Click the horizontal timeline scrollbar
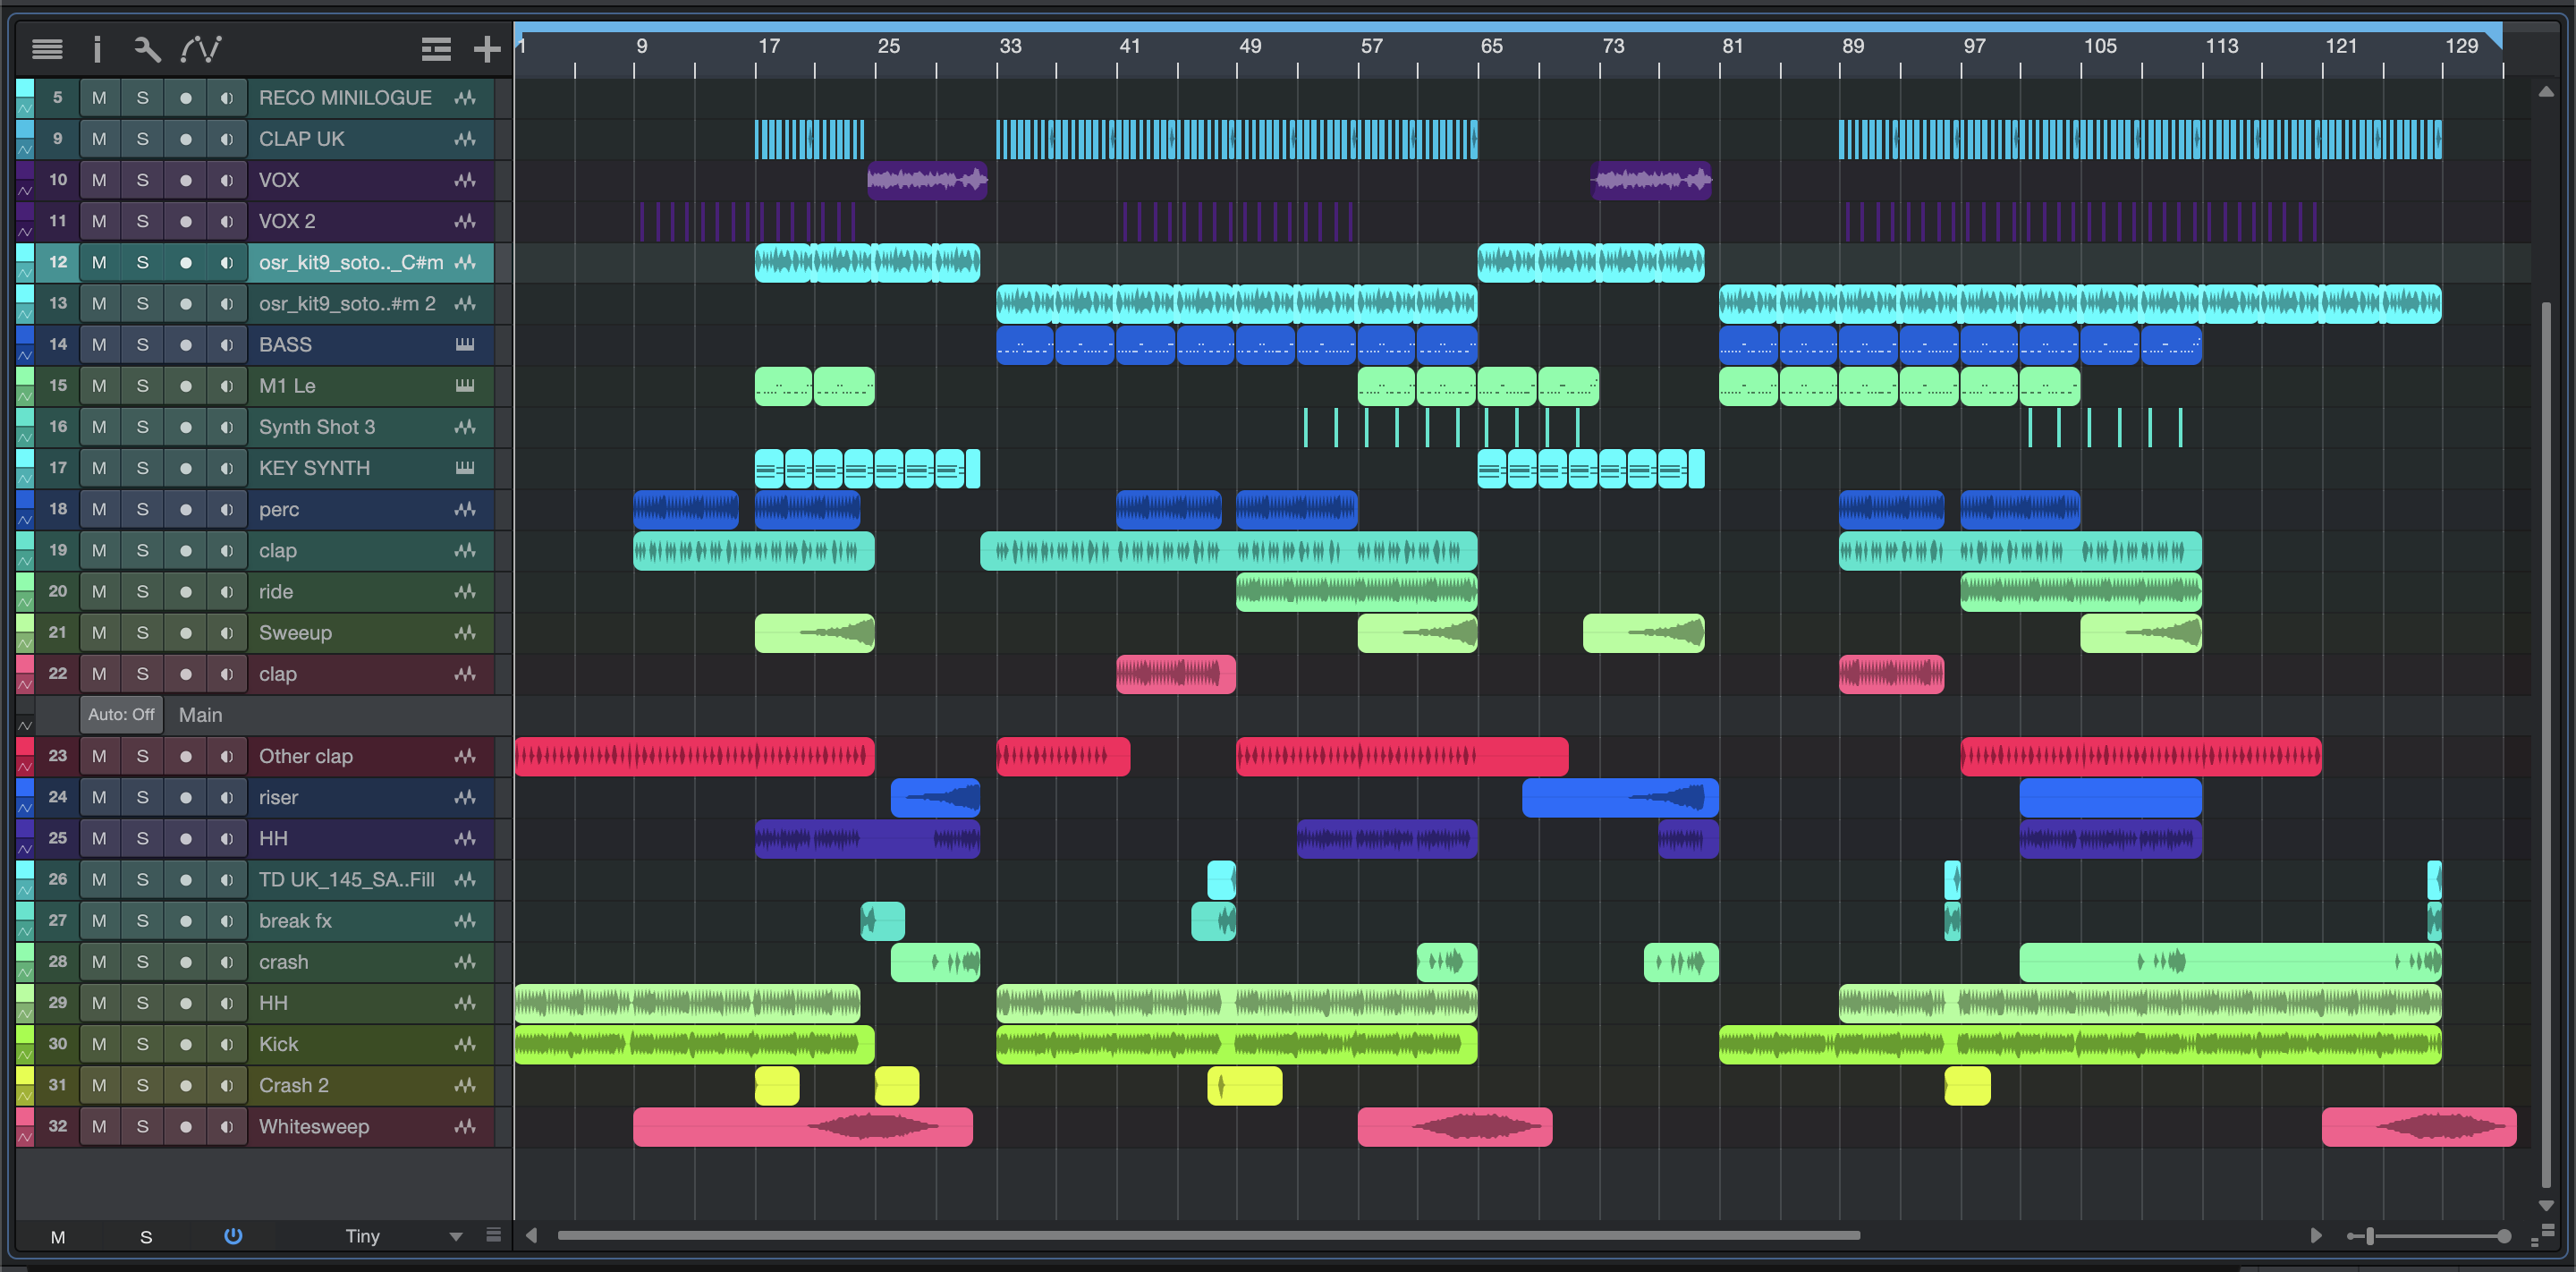 tap(1208, 1236)
